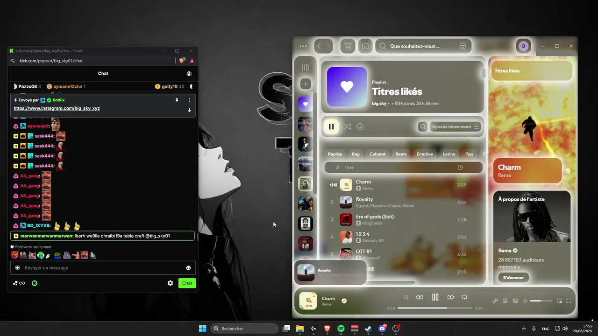The image size is (598, 336).
Task: Show lyrics using the microphone icon
Action: click(x=495, y=301)
